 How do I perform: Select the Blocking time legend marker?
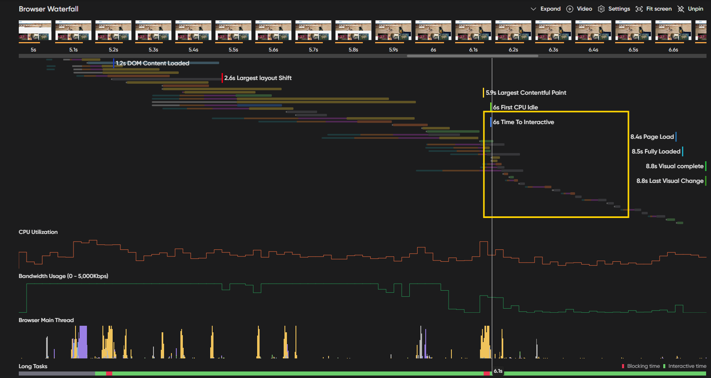(x=622, y=366)
